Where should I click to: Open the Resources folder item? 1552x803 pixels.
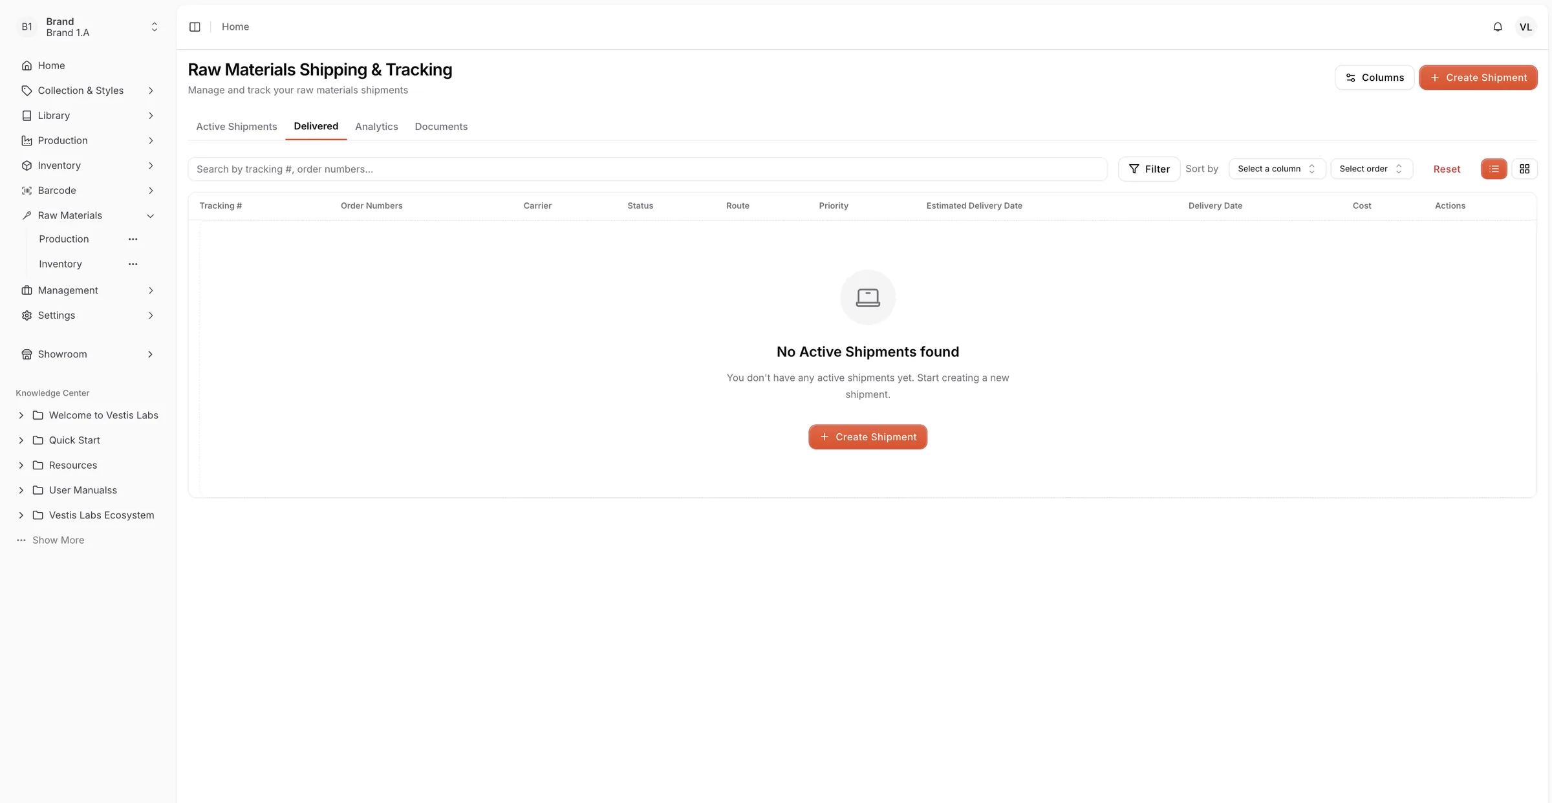pyautogui.click(x=73, y=466)
